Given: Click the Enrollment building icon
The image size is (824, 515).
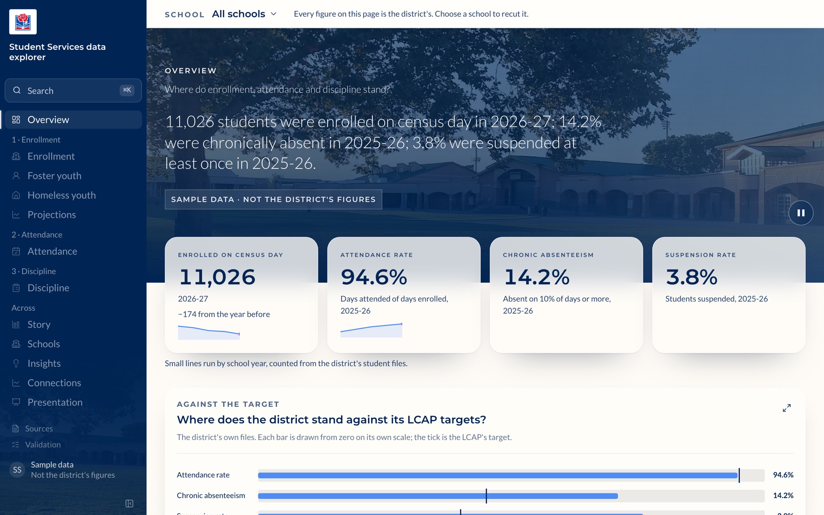Looking at the screenshot, I should (16, 156).
